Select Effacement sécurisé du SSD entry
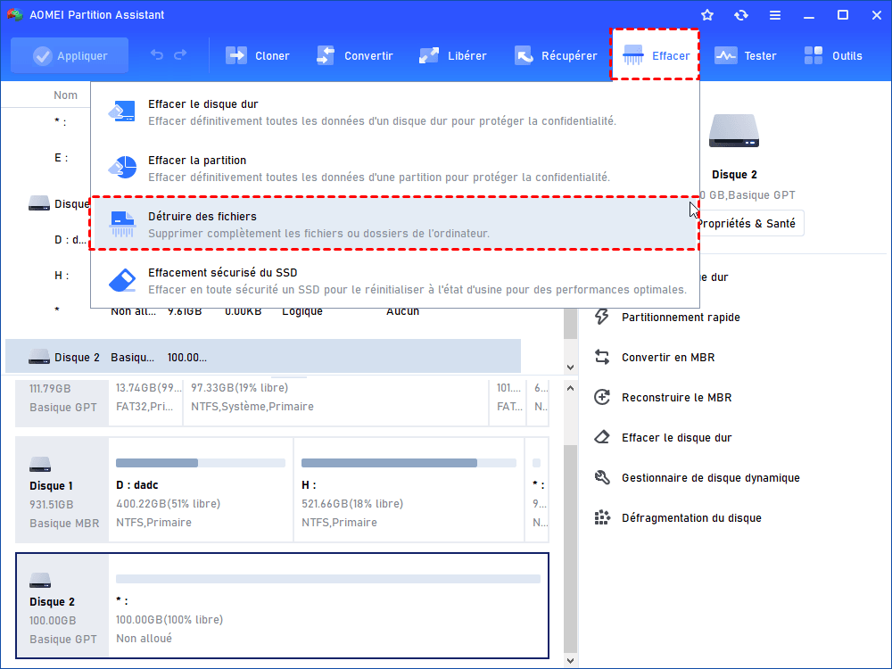Screen dimensions: 892x669 coord(395,280)
